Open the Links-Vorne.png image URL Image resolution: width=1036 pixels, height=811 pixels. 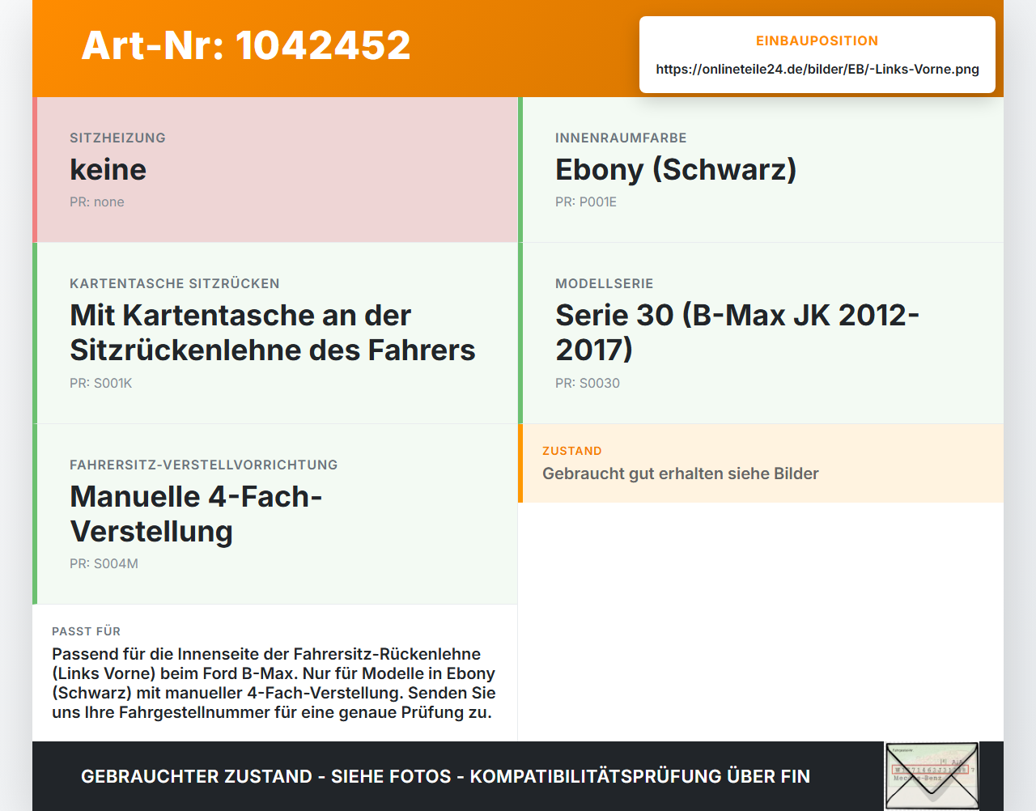coord(817,69)
